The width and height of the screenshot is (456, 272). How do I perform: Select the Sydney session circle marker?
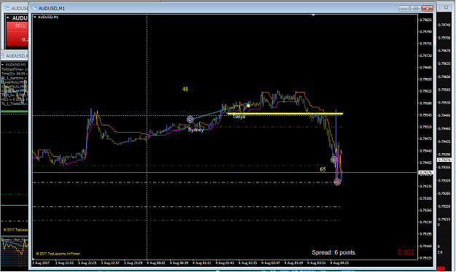tap(190, 119)
